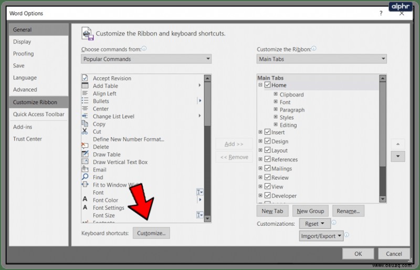Select the Center alignment icon
420x270 pixels.
pos(85,108)
